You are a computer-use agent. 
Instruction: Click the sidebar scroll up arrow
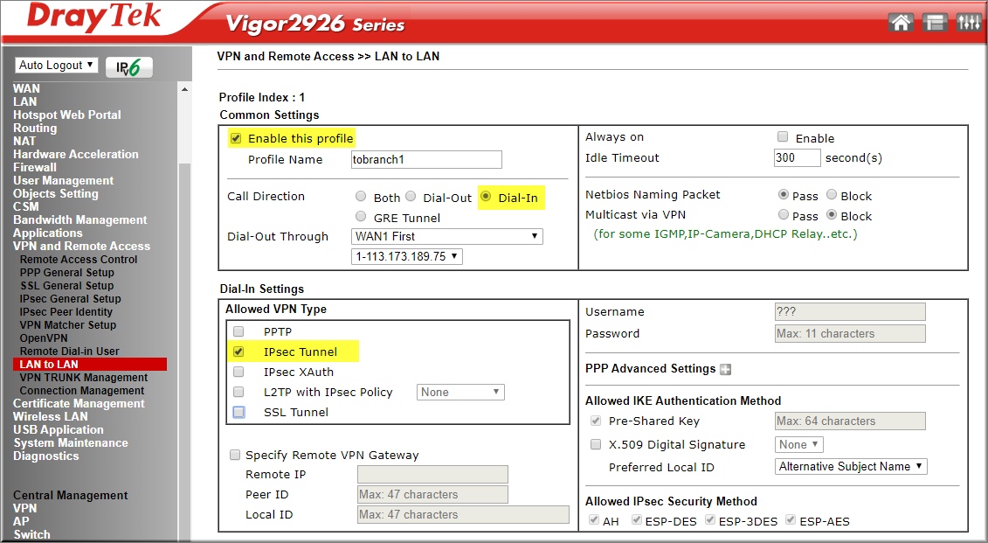click(x=184, y=89)
